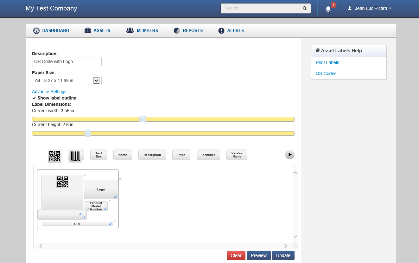Viewport: 419px width, 263px height.
Task: Open the Paper Size dropdown
Action: (67, 80)
